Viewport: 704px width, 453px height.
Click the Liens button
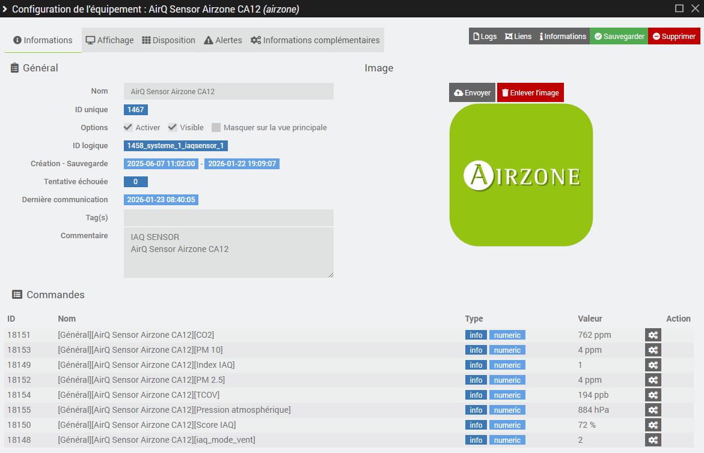tap(518, 36)
